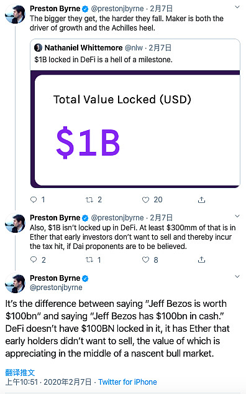Viewport: 246px width, 394px height.
Task: Reply to the $300mm Ether tweet
Action: pyautogui.click(x=34, y=260)
